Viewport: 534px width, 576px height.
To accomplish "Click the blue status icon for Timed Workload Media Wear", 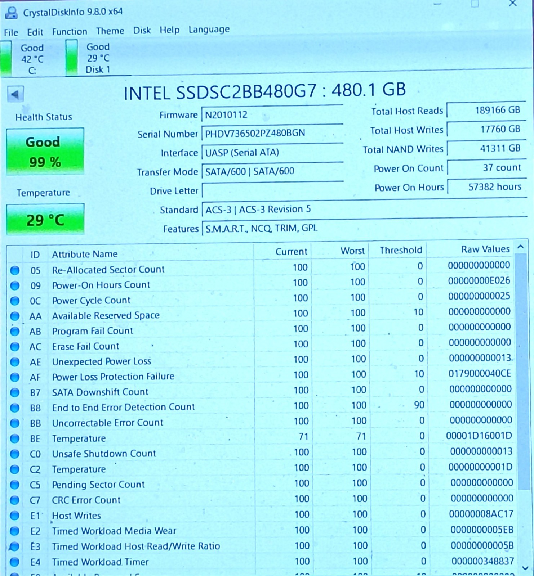I will tap(15, 531).
